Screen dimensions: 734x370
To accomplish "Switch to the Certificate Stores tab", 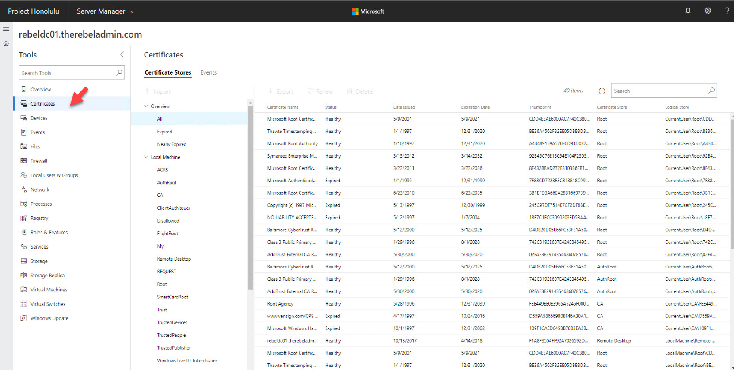I will (168, 72).
